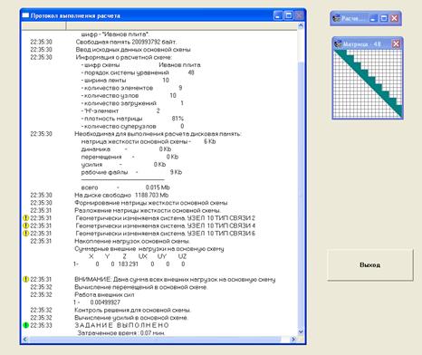Click the 'динамика' 0 Kb row
Screen dimensions: 422x355
(126, 149)
